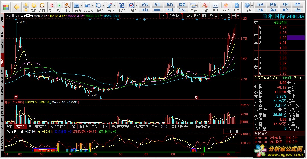This screenshot has height=159, width=307.
Task: Open the 设置 tab under the volume chart
Action: (x=9, y=126)
